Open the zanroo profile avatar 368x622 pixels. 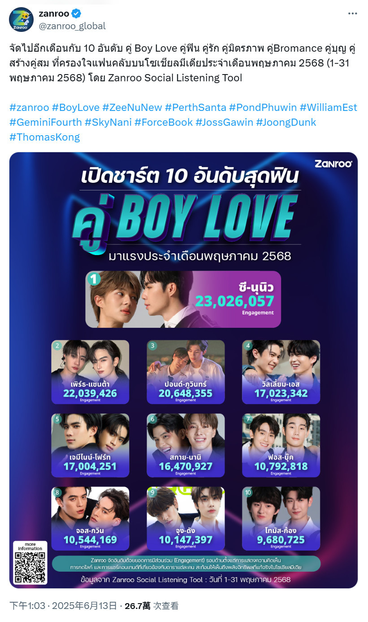point(21,20)
